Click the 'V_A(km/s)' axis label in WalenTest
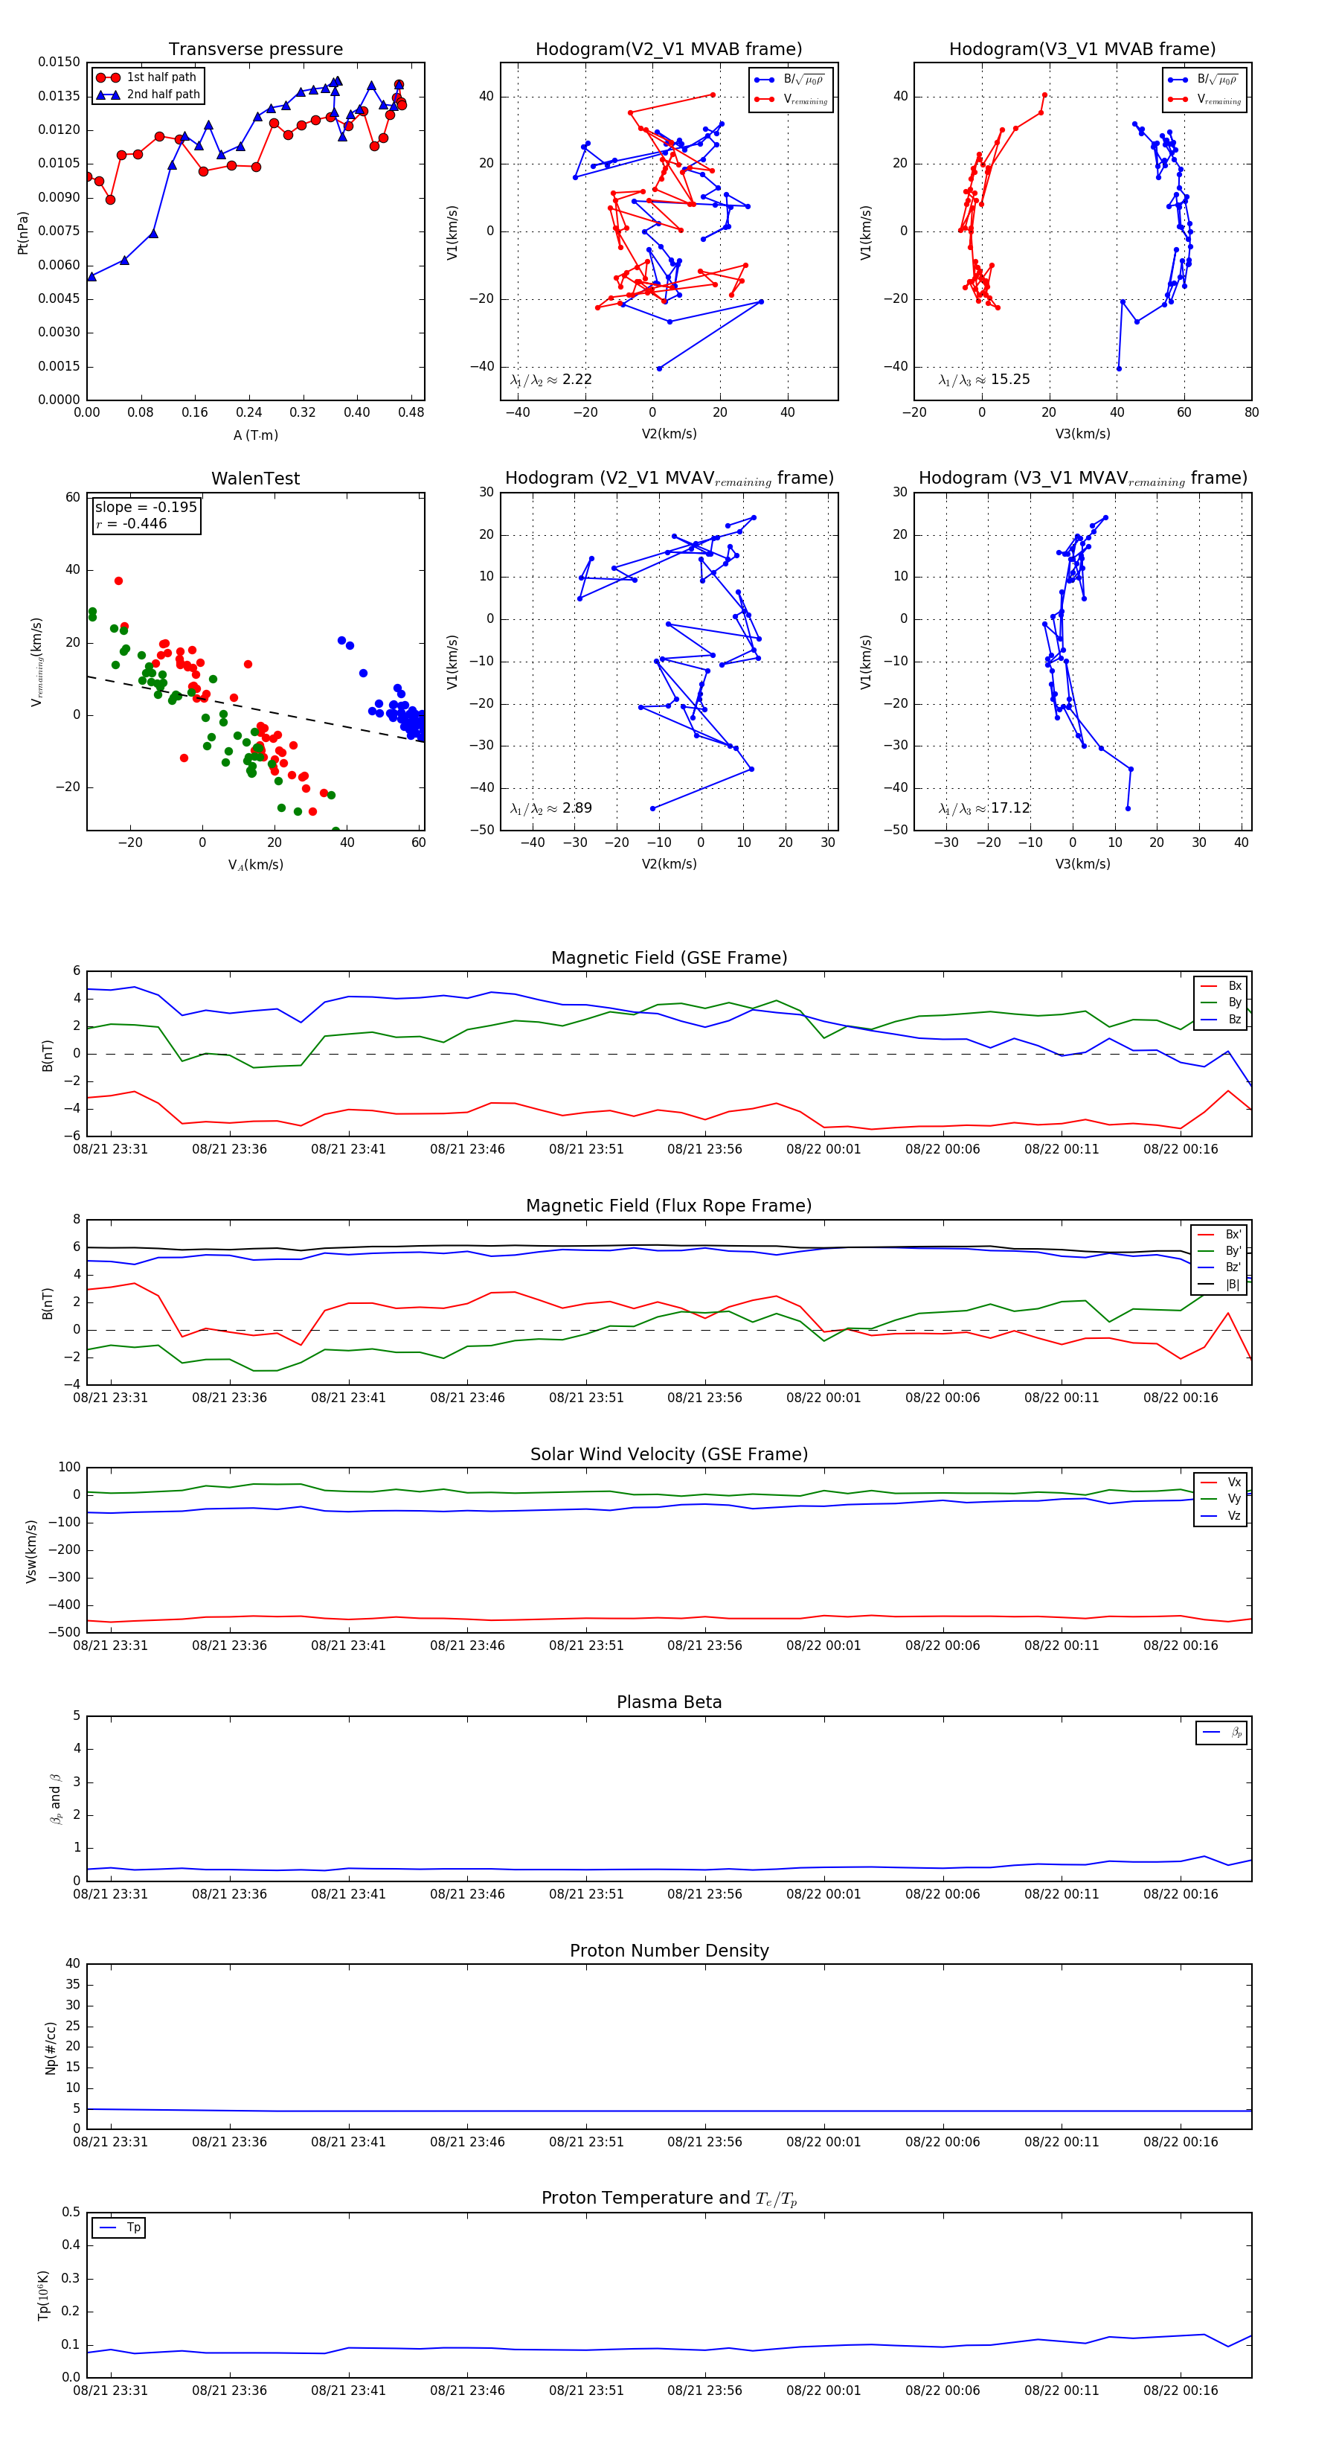 point(255,865)
